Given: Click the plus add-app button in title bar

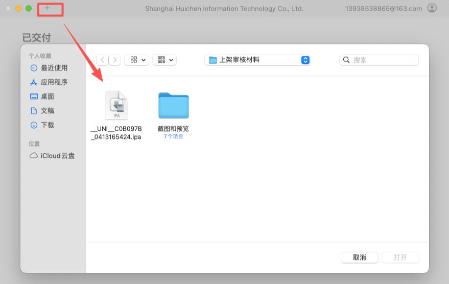Looking at the screenshot, I should pyautogui.click(x=47, y=8).
